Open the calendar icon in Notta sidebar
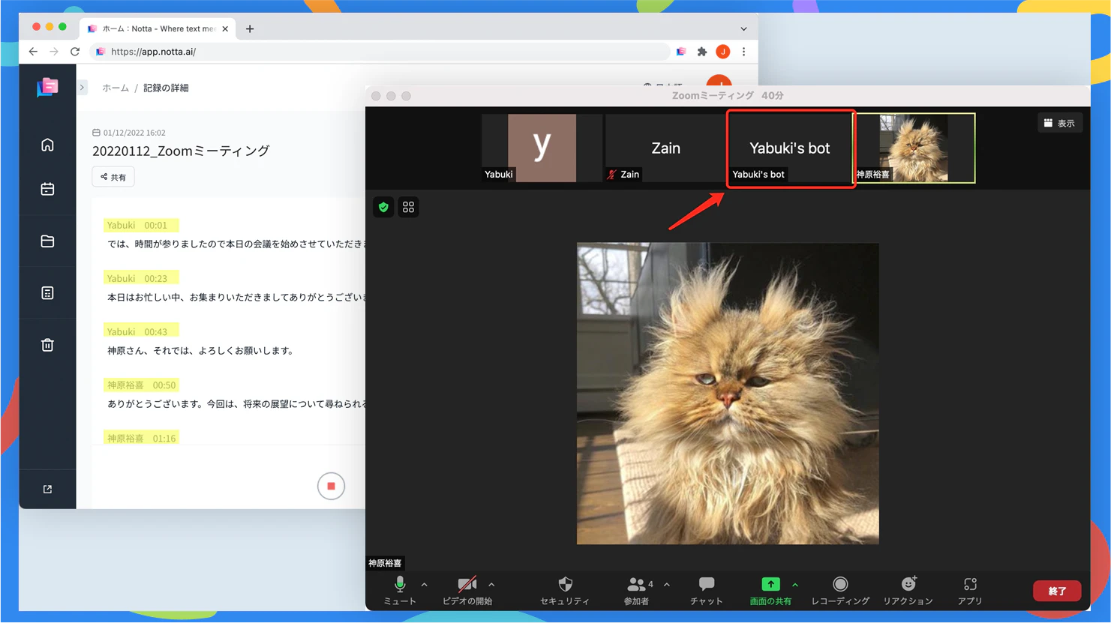The width and height of the screenshot is (1111, 623). (x=47, y=189)
